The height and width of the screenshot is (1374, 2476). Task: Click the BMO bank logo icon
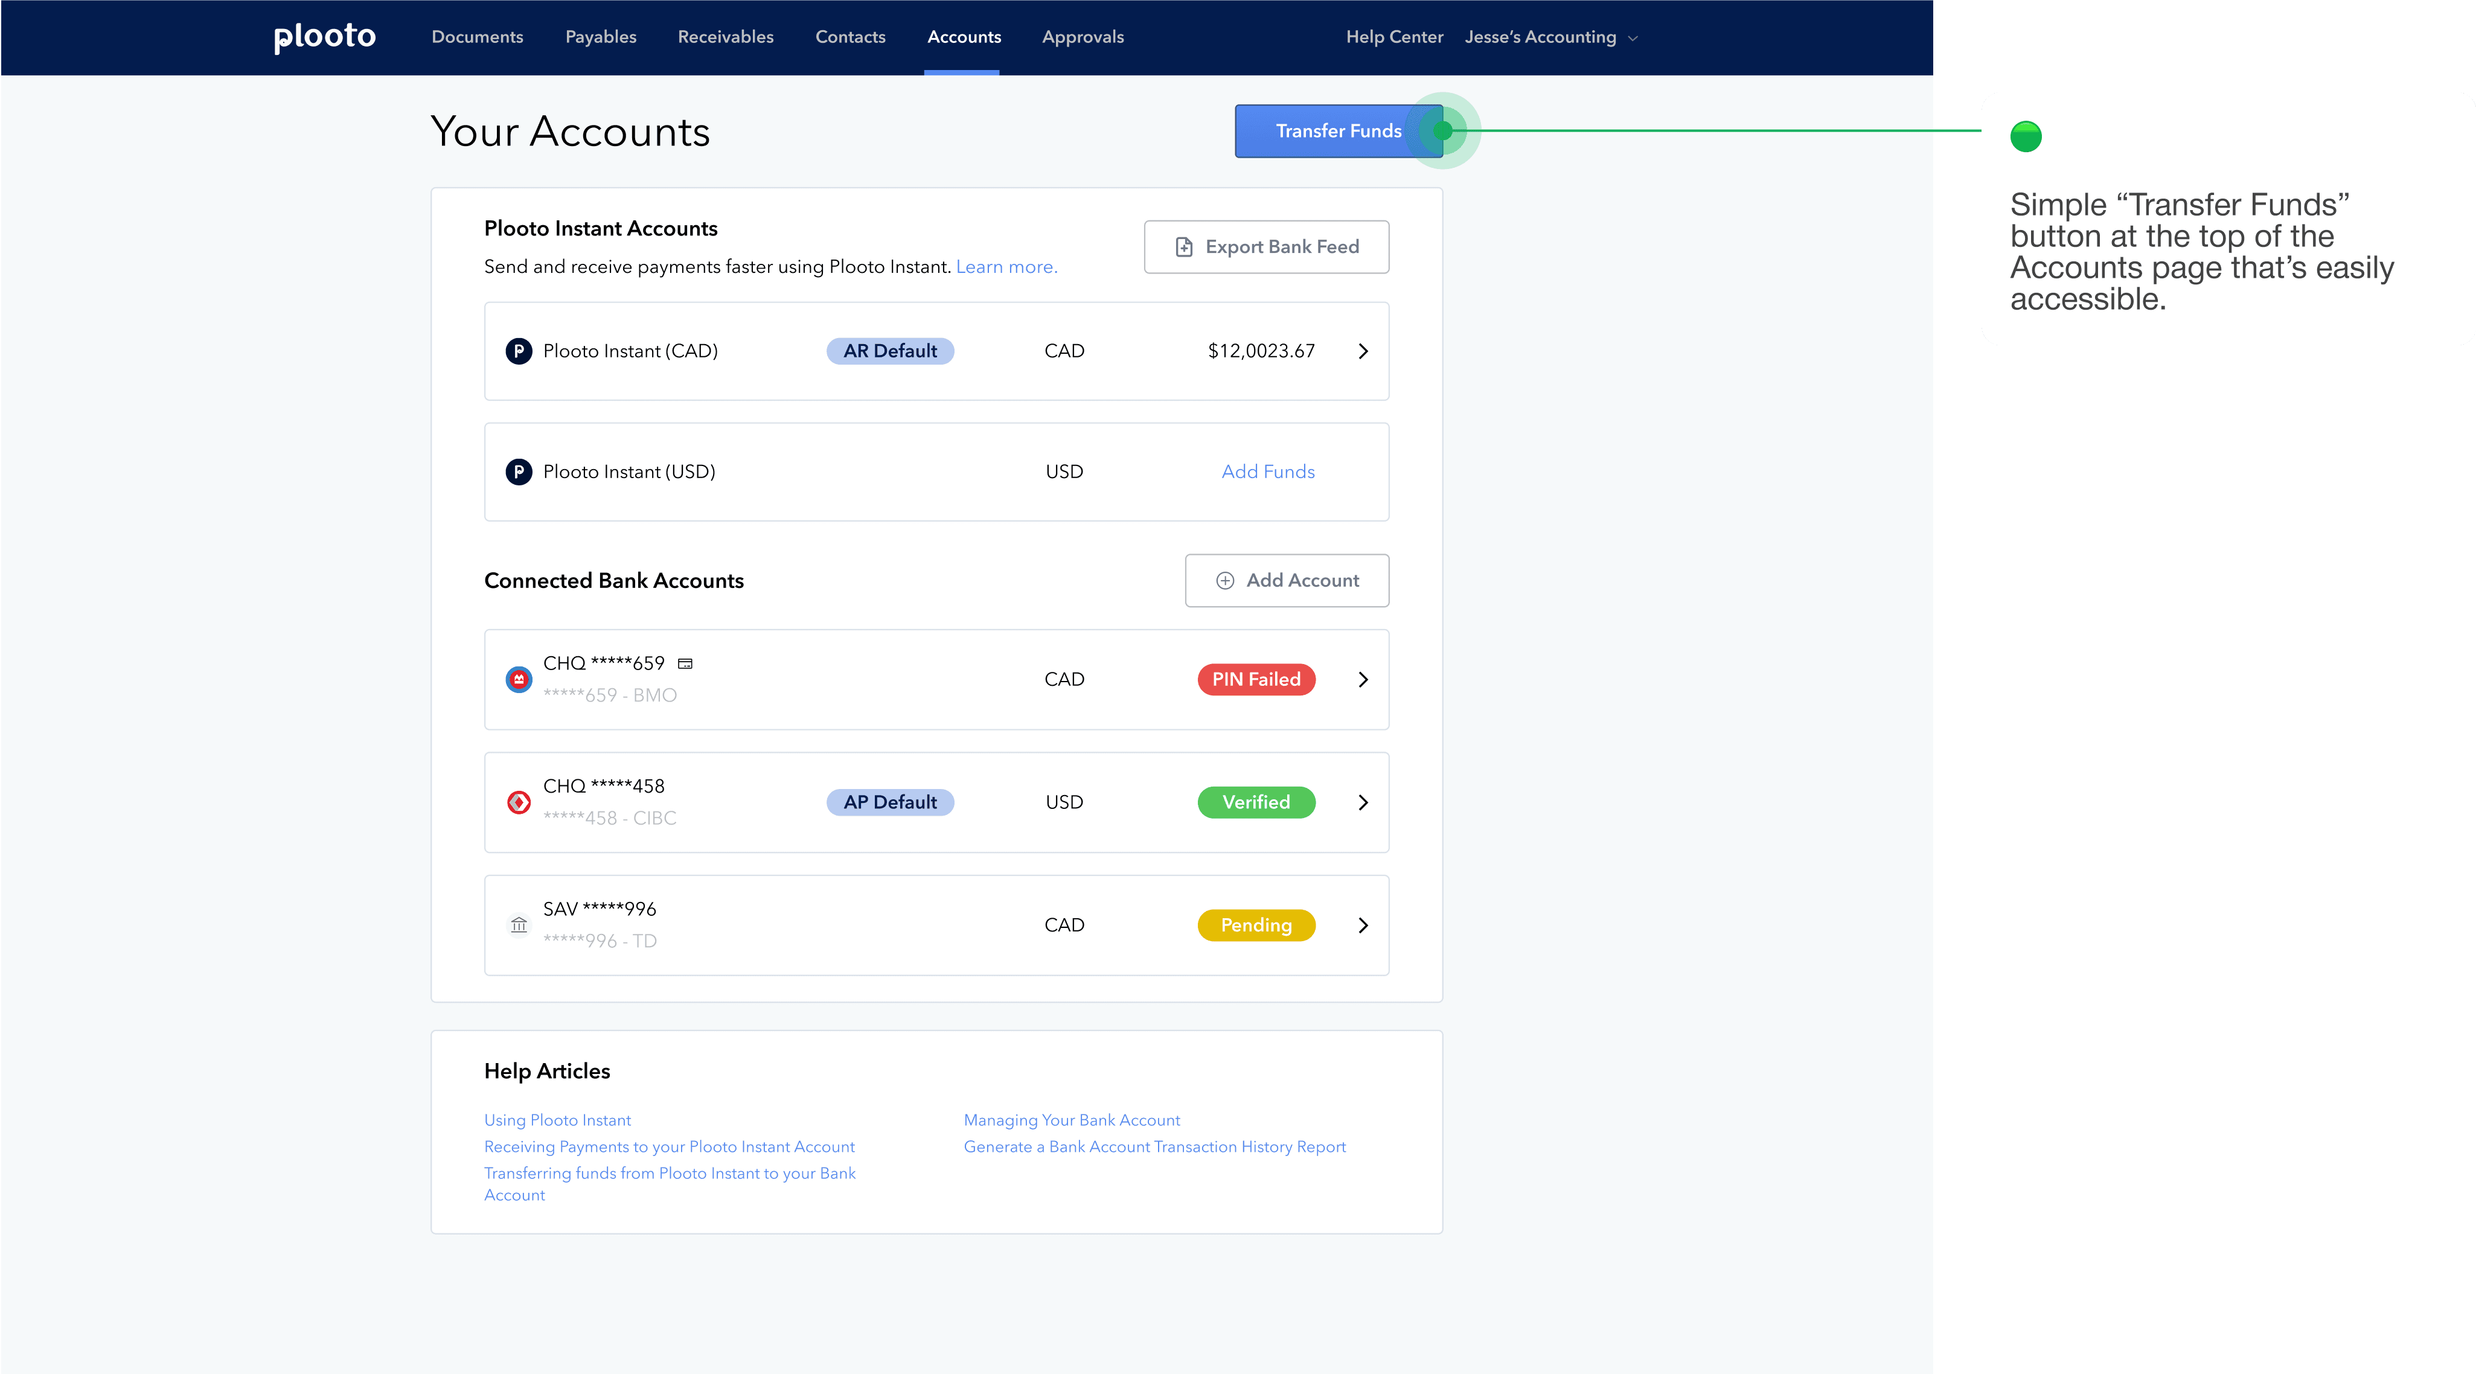coord(519,679)
